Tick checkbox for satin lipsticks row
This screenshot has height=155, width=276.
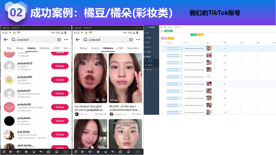[x=162, y=55]
